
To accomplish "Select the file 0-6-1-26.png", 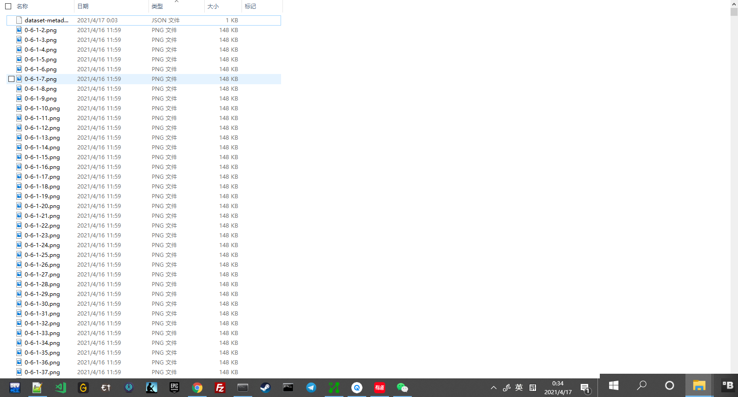I will tap(42, 264).
